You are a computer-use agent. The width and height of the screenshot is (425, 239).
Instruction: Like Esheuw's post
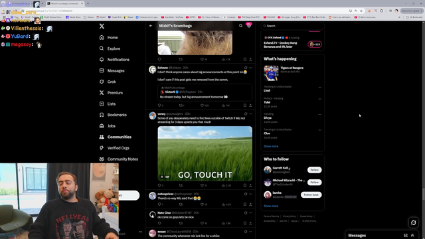[x=202, y=106]
